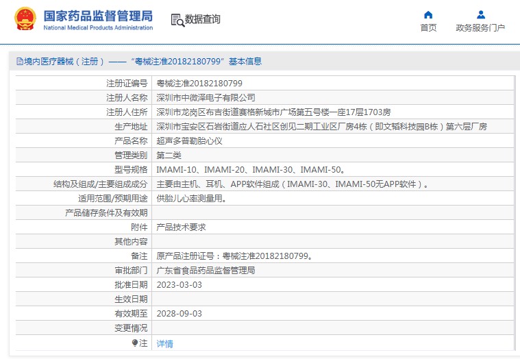Click the government service portal person icon

coord(480,15)
